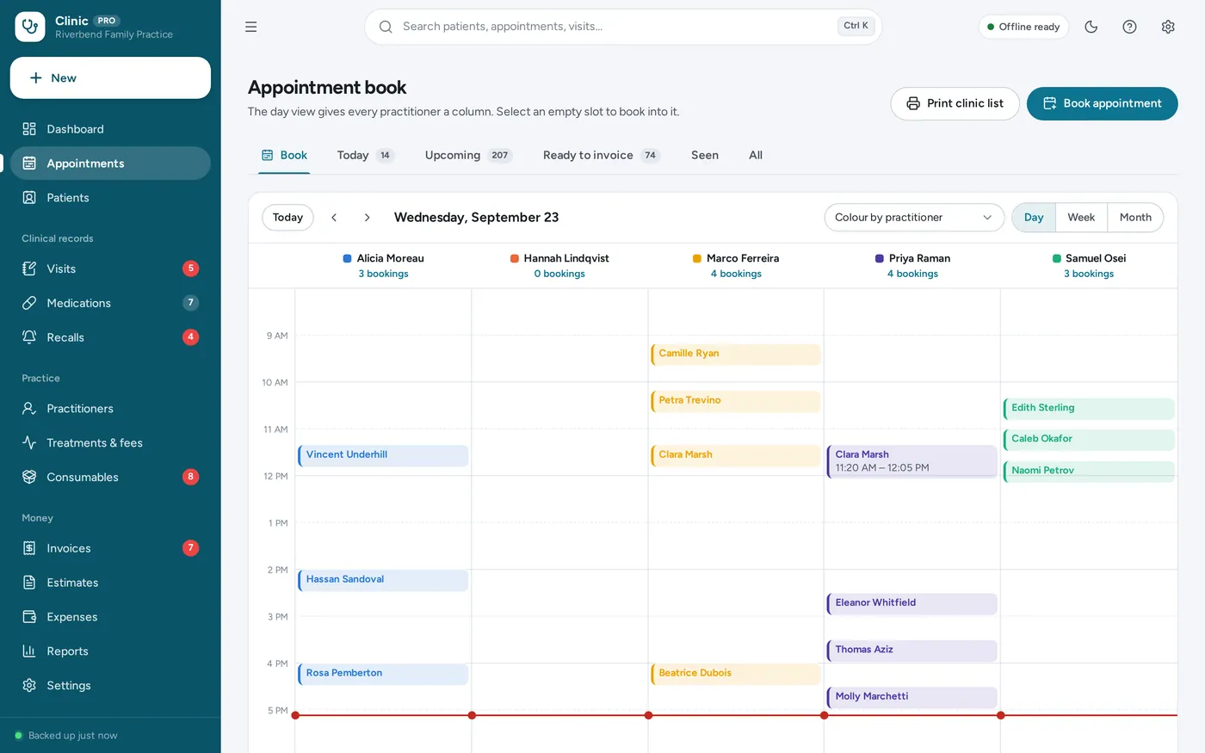The image size is (1205, 753).
Task: Click Offline ready status indicator
Action: [1023, 27]
